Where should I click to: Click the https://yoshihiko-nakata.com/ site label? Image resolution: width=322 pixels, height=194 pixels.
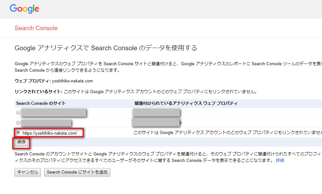[50, 133]
